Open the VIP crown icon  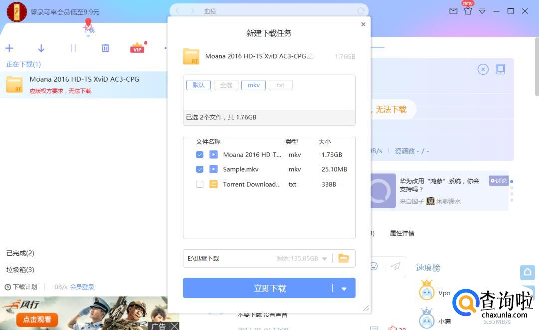pos(137,48)
